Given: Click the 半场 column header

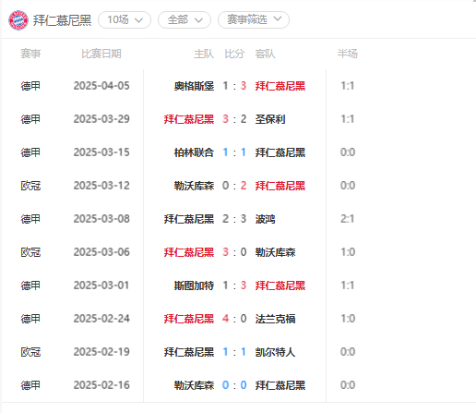Looking at the screenshot, I should point(348,54).
